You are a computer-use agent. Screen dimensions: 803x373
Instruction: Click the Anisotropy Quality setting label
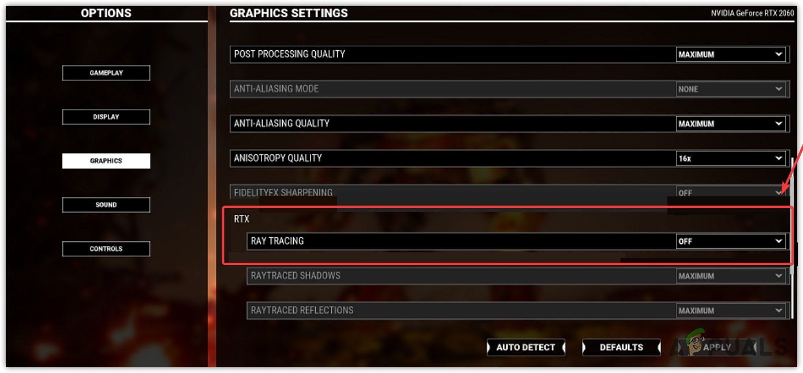(278, 158)
